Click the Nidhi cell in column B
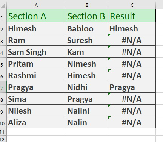Viewport: 163px width, 142px height. pyautogui.click(x=87, y=87)
